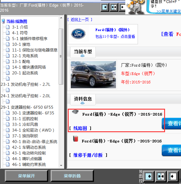Open the 维修手册/诊断 link
The image size is (181, 184).
click(x=88, y=155)
